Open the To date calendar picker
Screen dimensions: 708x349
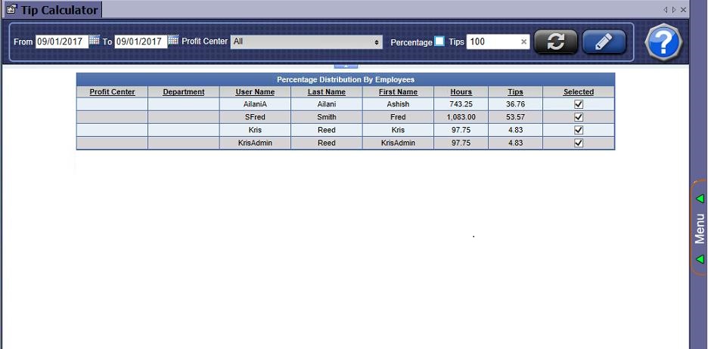173,41
